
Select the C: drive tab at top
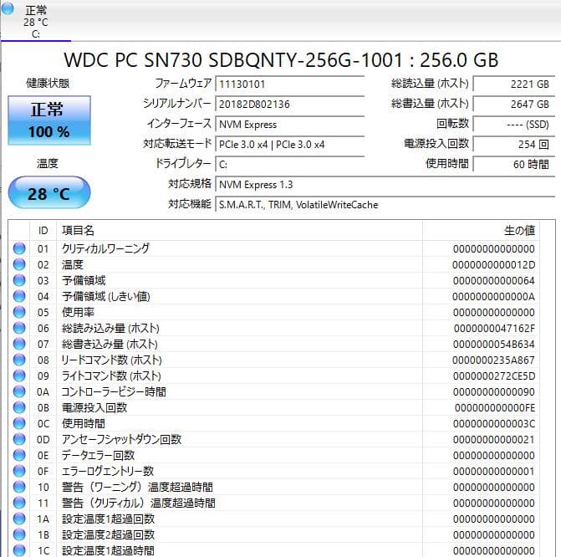35,22
